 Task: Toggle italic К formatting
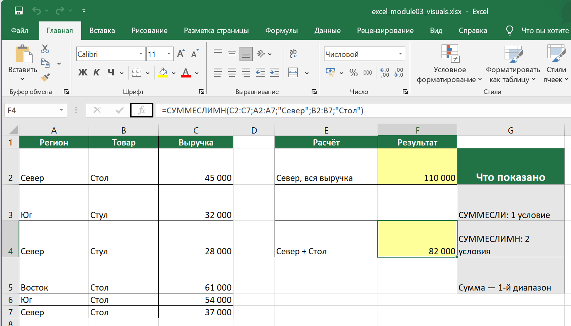point(97,73)
